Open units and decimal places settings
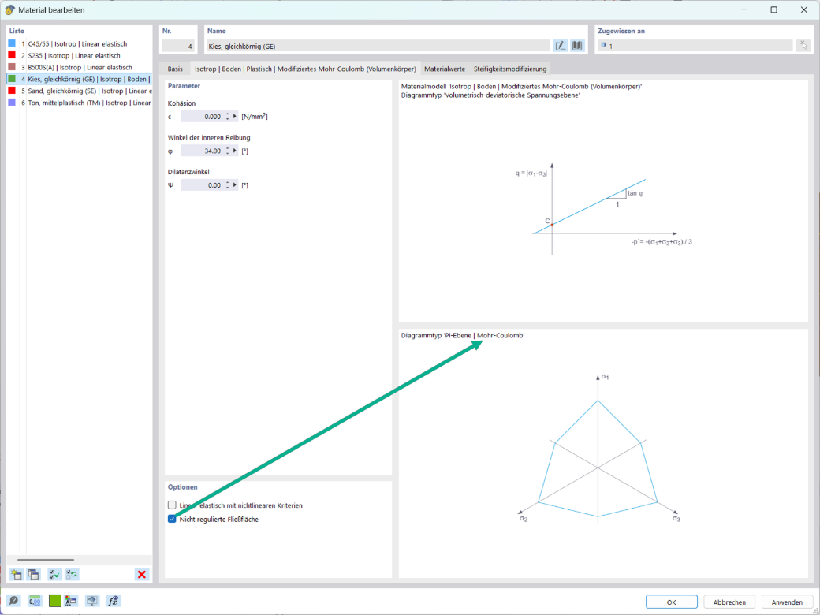This screenshot has width=820, height=615. (x=35, y=601)
